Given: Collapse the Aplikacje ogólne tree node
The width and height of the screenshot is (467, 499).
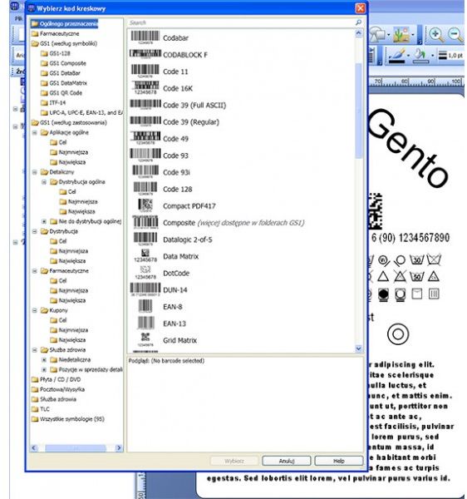Looking at the screenshot, I should click(x=35, y=132).
